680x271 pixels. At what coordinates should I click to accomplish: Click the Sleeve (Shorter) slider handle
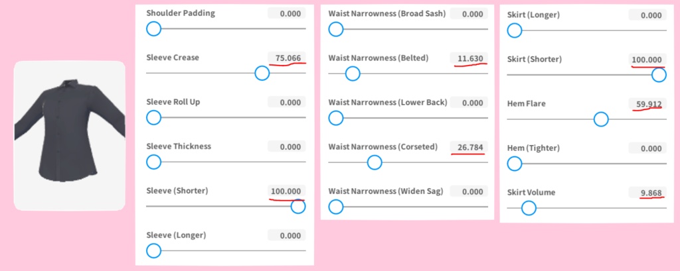[x=298, y=206]
